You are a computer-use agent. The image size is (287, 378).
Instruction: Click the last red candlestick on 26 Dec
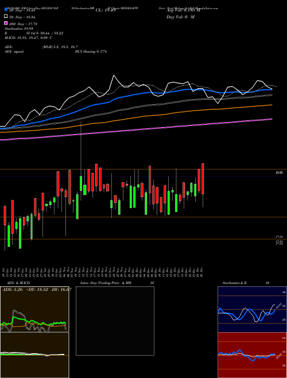click(203, 179)
